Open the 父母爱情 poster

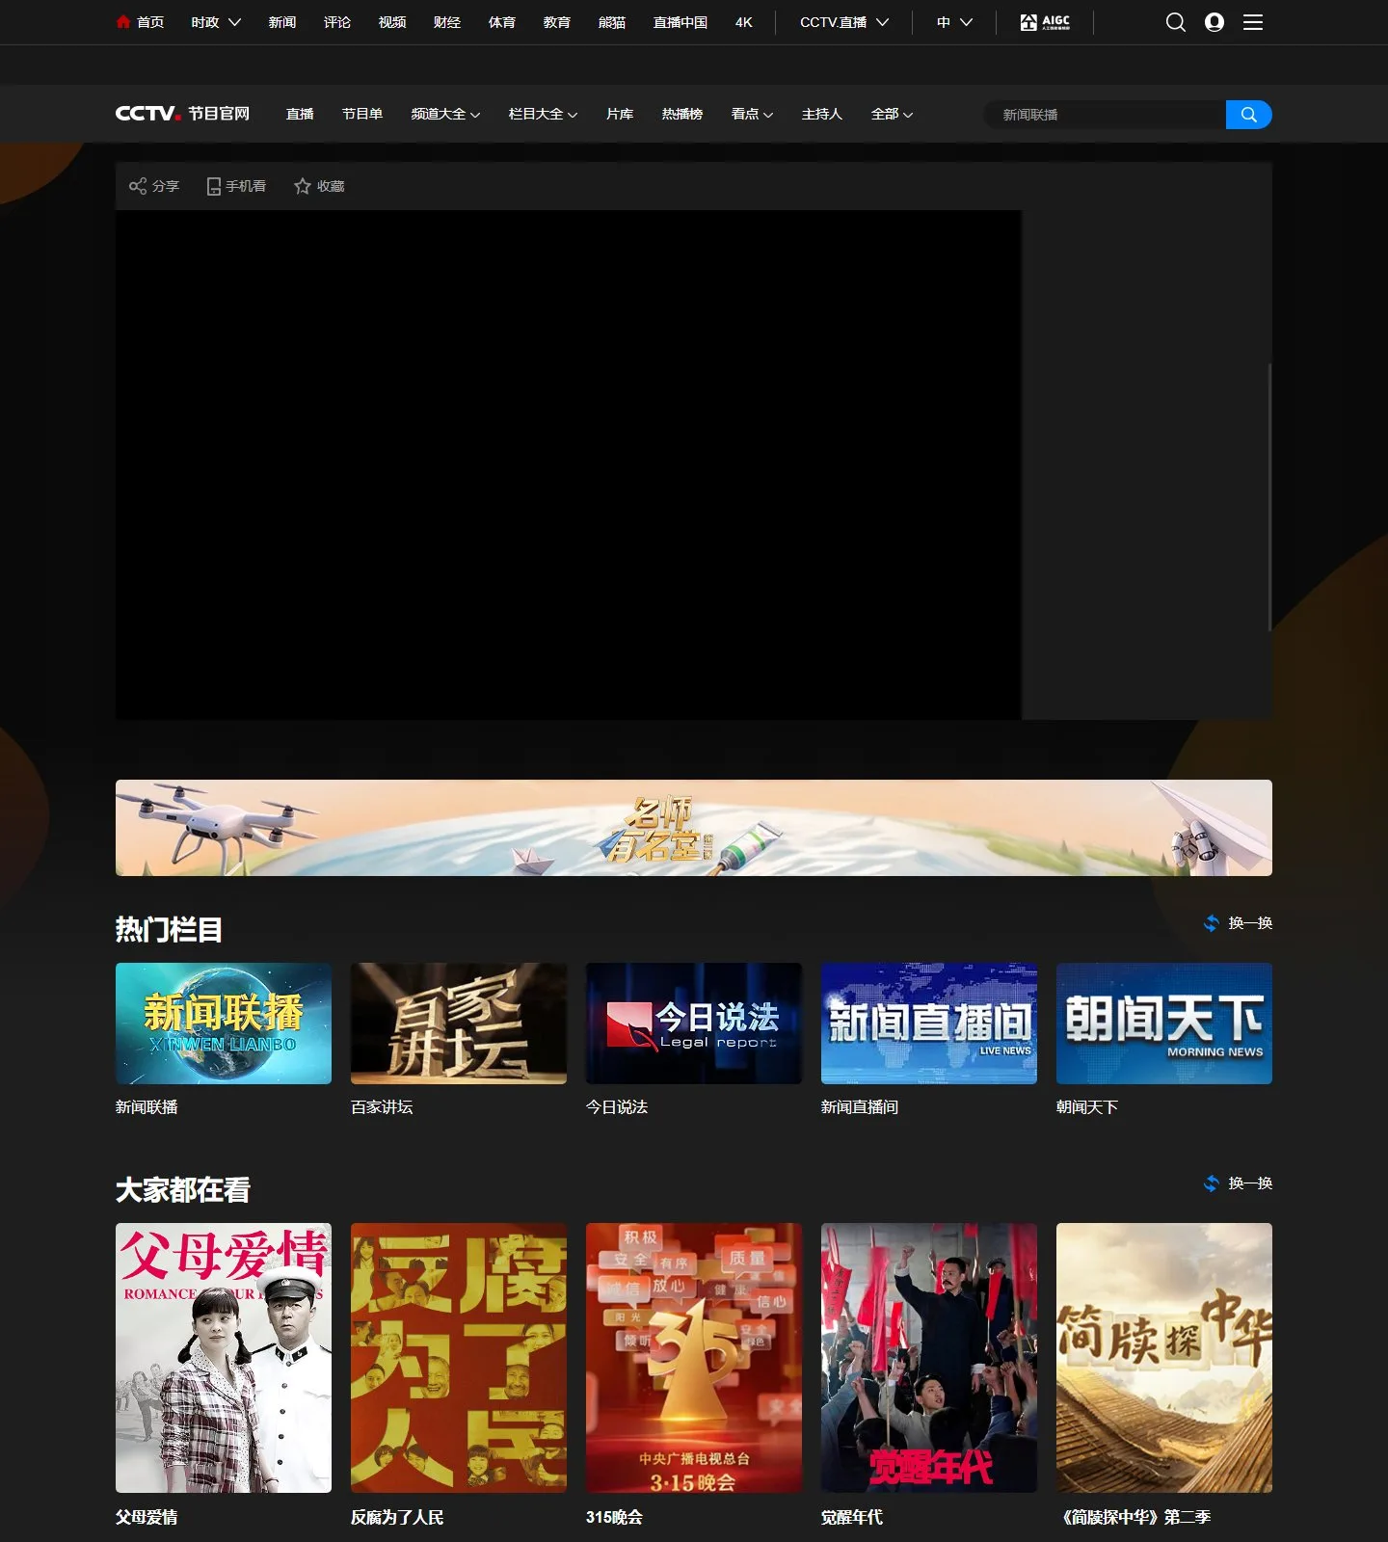224,1358
